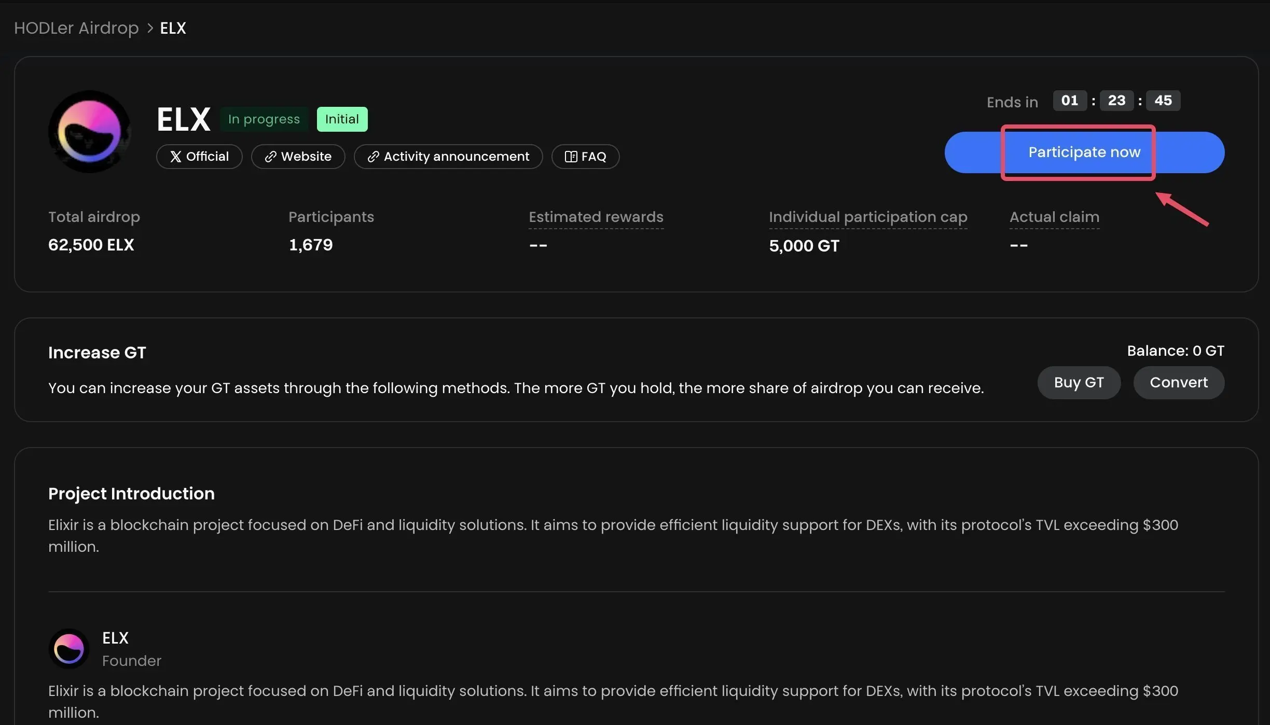Click Individual participation cap label
Screen dimensions: 1270x725
coord(867,217)
